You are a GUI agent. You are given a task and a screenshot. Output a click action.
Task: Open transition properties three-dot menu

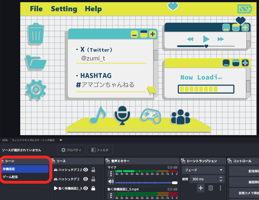220,188
